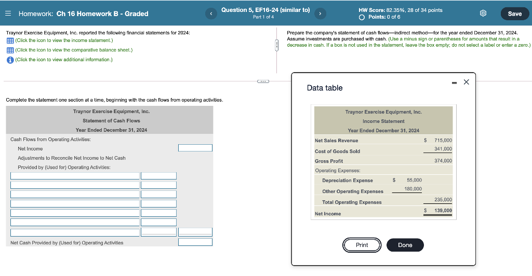Image resolution: width=532 pixels, height=276 pixels.
Task: Click the sixth adjustment amount field
Action: tap(159, 222)
